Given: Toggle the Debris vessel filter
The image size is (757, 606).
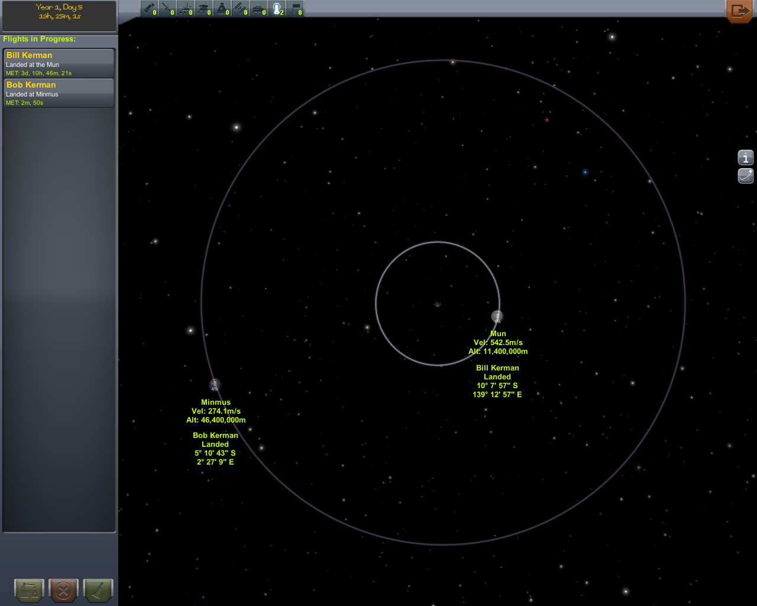Looking at the screenshot, I should (x=149, y=8).
